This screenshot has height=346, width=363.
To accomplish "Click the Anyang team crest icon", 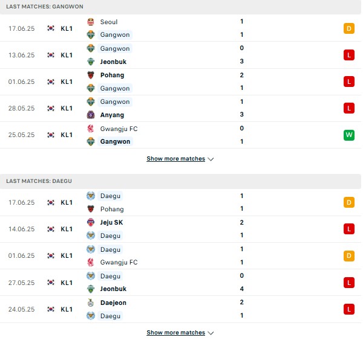I will (x=91, y=115).
